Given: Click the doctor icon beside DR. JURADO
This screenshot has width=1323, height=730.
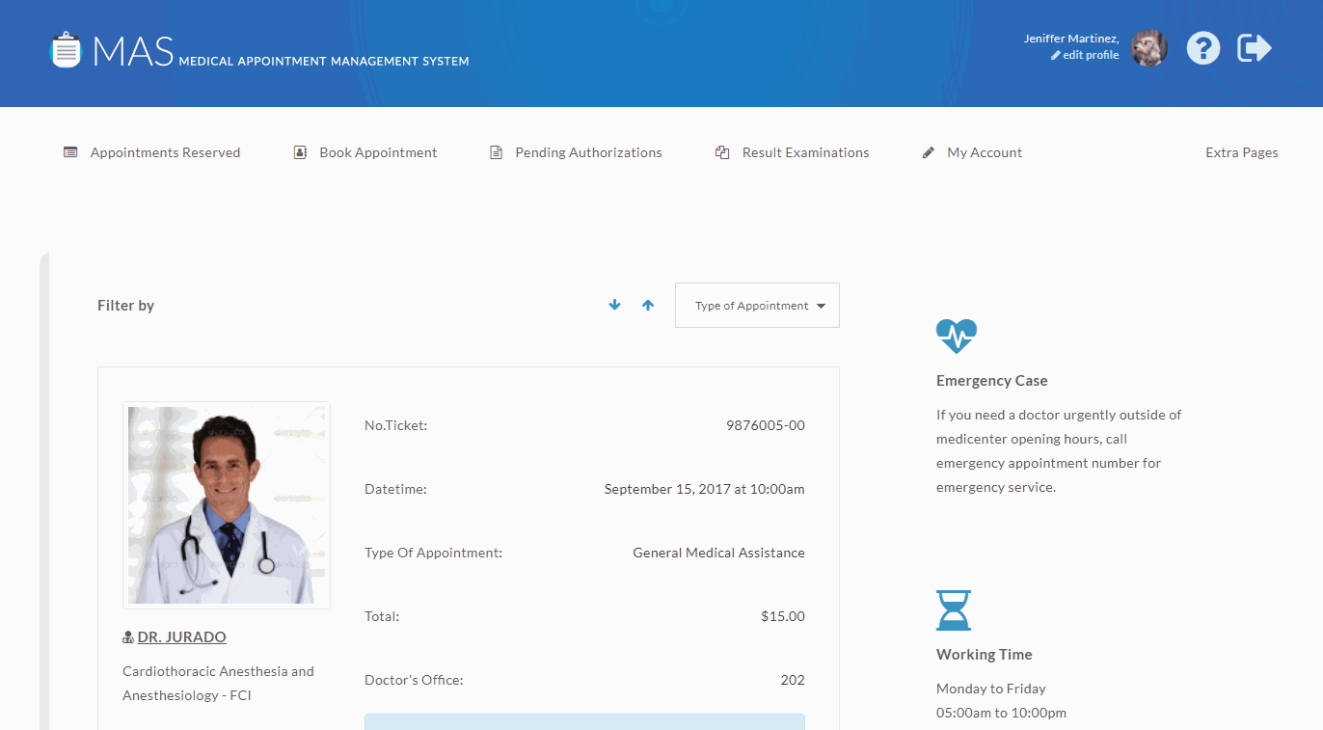Looking at the screenshot, I should point(128,638).
